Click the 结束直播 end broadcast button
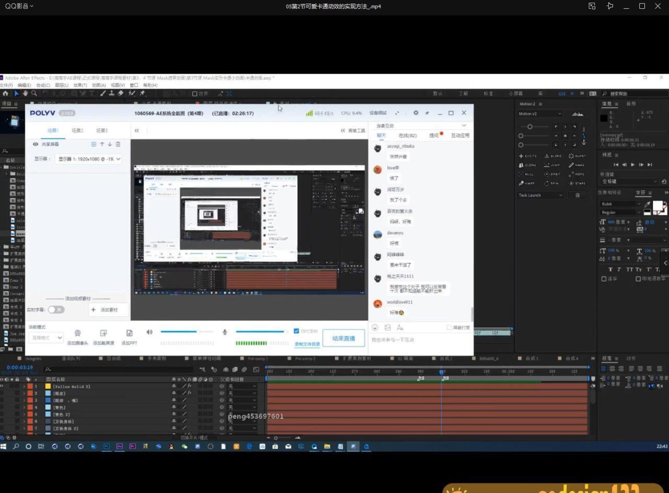669x493 pixels. pyautogui.click(x=343, y=338)
